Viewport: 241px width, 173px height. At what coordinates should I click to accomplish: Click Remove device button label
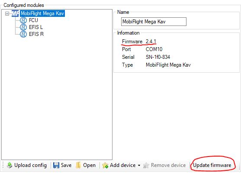168,165
